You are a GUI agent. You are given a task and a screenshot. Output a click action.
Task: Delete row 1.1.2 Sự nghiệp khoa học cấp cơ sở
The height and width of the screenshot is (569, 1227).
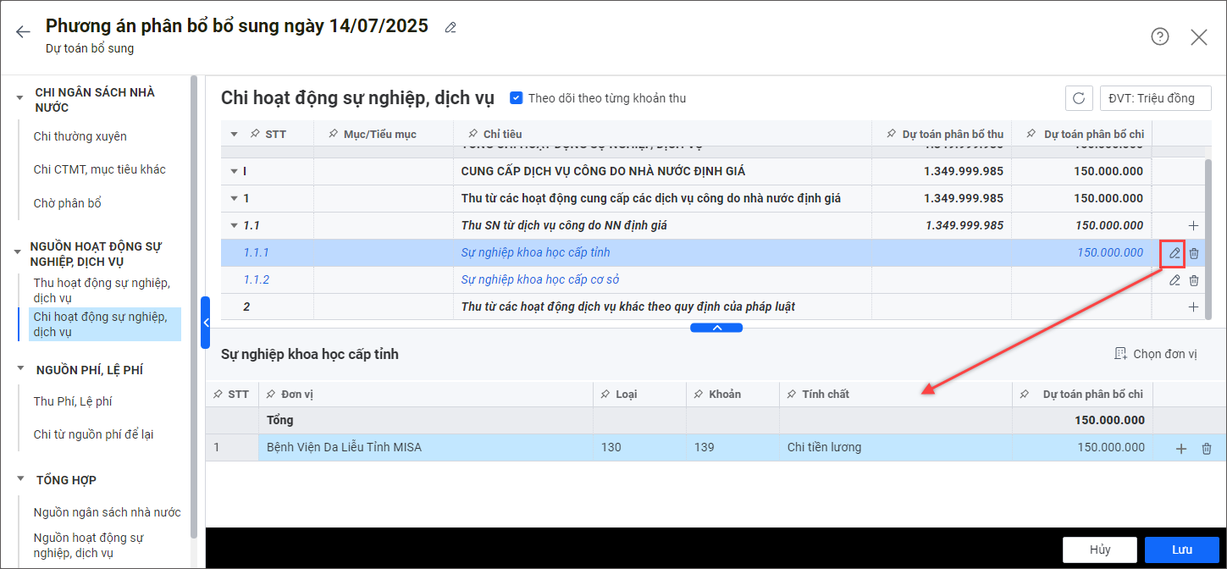point(1193,280)
